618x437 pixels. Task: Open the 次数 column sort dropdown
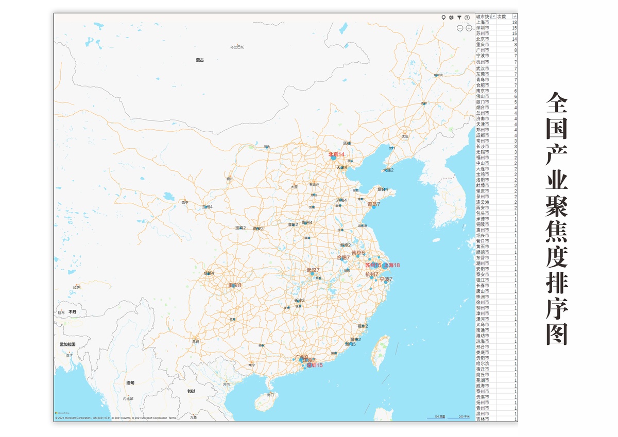tap(515, 16)
